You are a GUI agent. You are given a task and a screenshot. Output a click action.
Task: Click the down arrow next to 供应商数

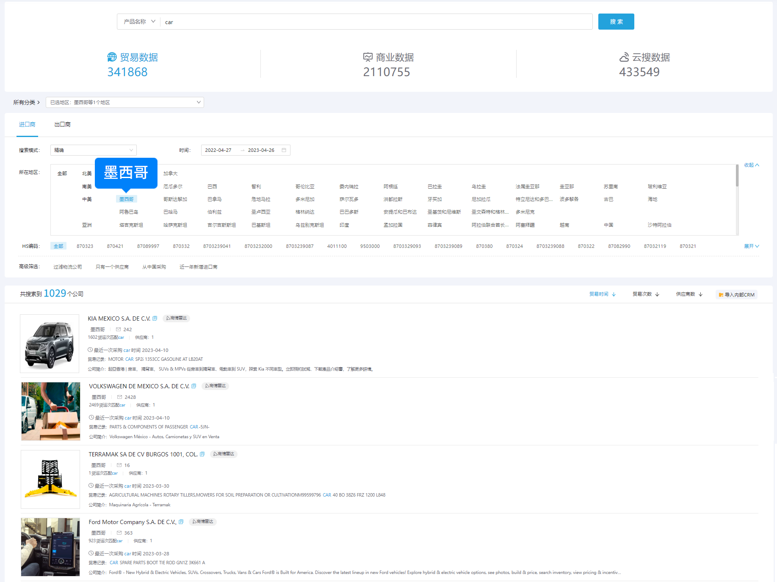tap(701, 294)
